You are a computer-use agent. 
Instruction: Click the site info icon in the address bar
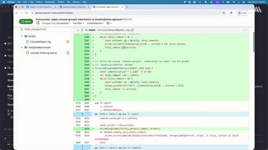tap(33, 13)
